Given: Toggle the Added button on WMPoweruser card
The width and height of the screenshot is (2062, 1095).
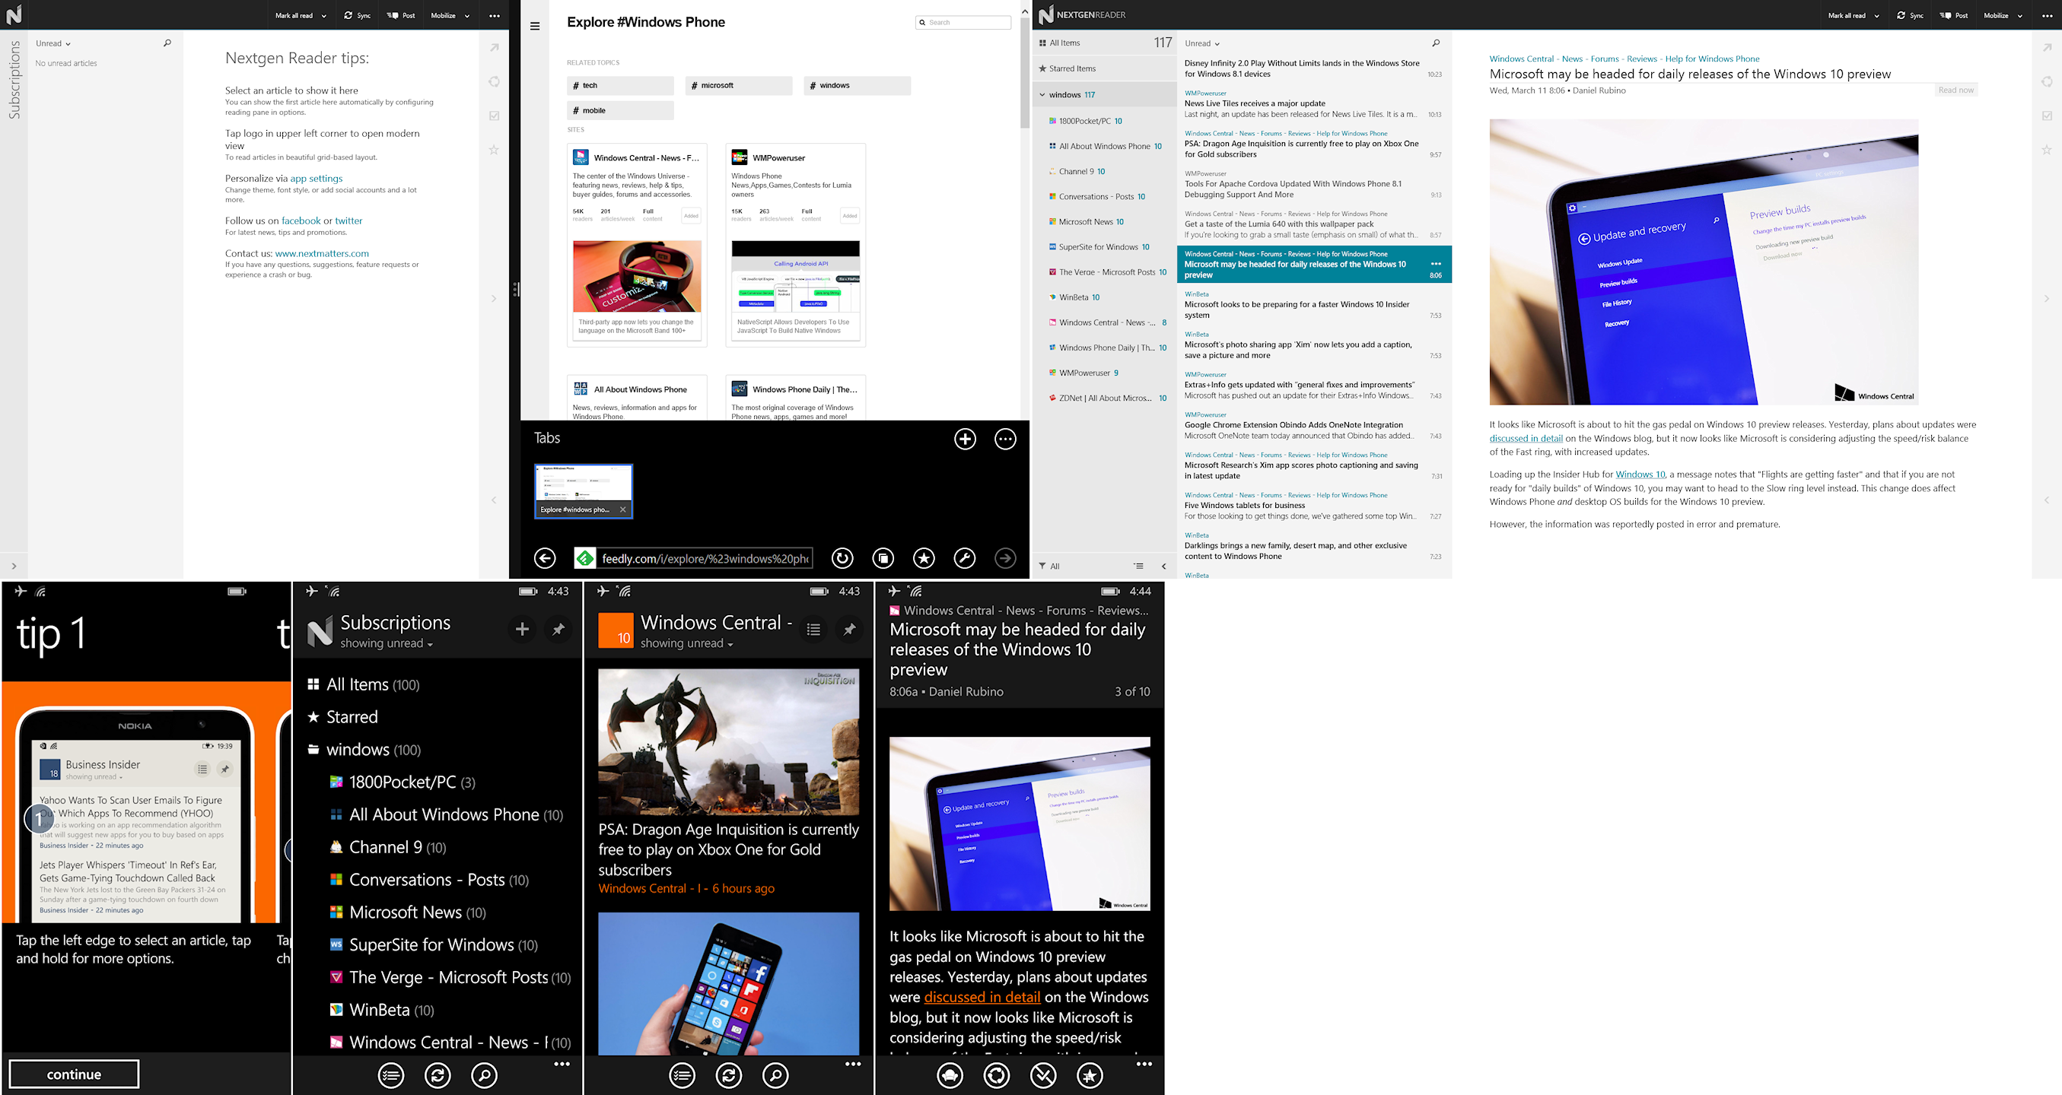Looking at the screenshot, I should tap(849, 215).
